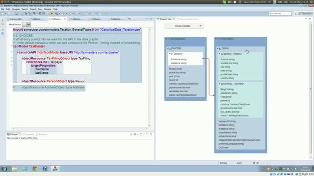314x176 pixels.
Task: Open the Window menu
Action: tap(48, 9)
